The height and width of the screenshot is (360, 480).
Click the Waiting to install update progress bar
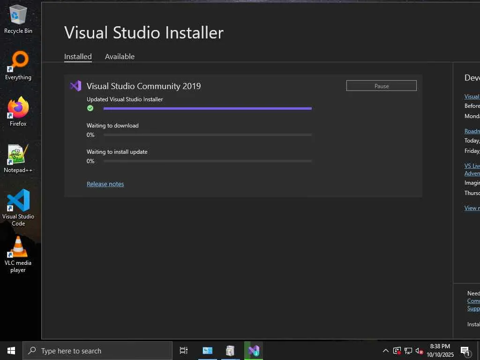coord(208,161)
